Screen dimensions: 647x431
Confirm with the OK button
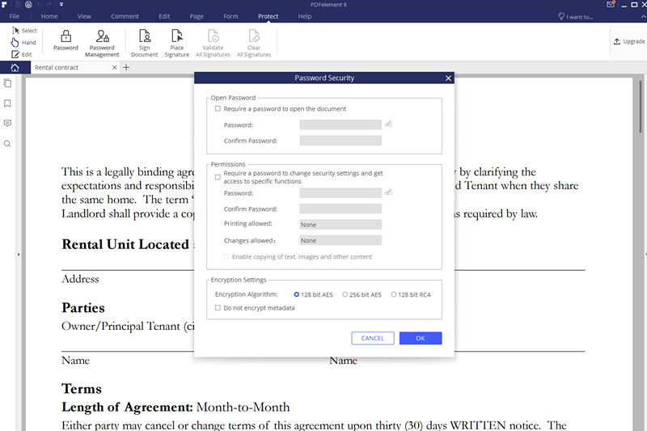[x=420, y=338]
